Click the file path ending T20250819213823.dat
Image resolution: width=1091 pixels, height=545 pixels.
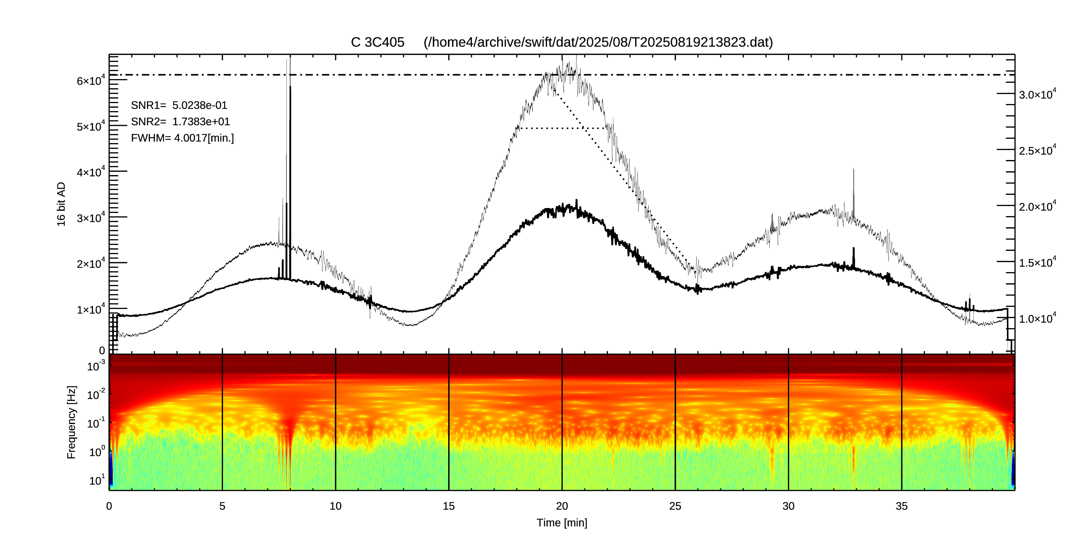point(598,42)
